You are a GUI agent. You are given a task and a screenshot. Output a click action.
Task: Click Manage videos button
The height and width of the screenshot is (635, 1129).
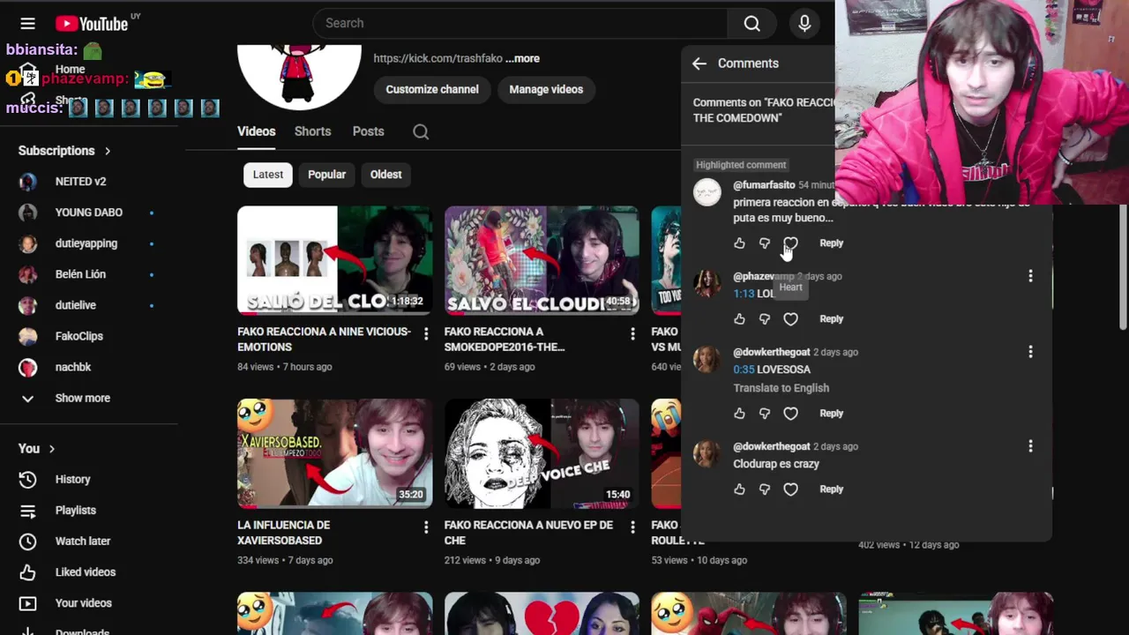546,89
